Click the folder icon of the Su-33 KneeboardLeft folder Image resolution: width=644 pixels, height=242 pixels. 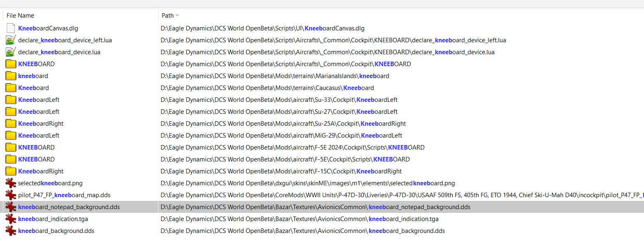[x=11, y=100]
